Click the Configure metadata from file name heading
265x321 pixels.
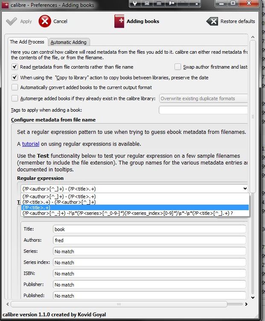(53, 120)
